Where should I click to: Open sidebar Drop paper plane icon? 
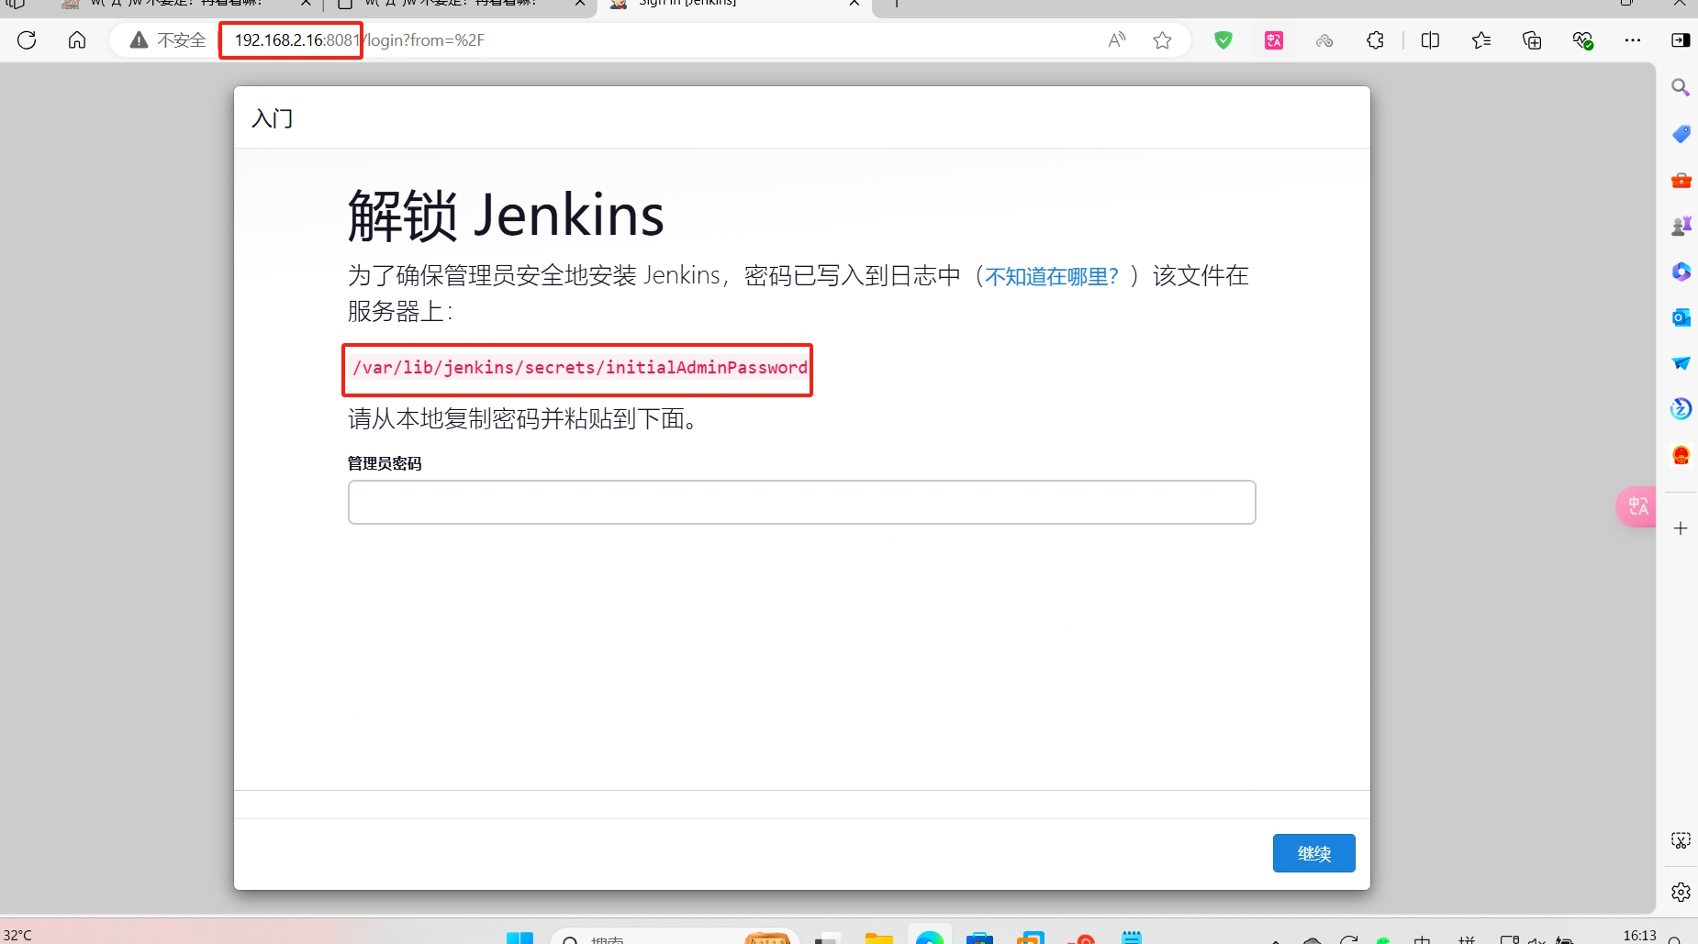coord(1681,363)
